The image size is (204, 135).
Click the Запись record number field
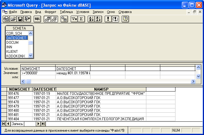[30, 124]
